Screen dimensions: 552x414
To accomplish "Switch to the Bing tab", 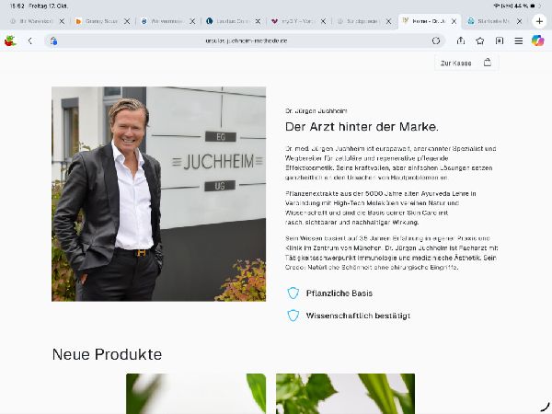I will [x=98, y=21].
